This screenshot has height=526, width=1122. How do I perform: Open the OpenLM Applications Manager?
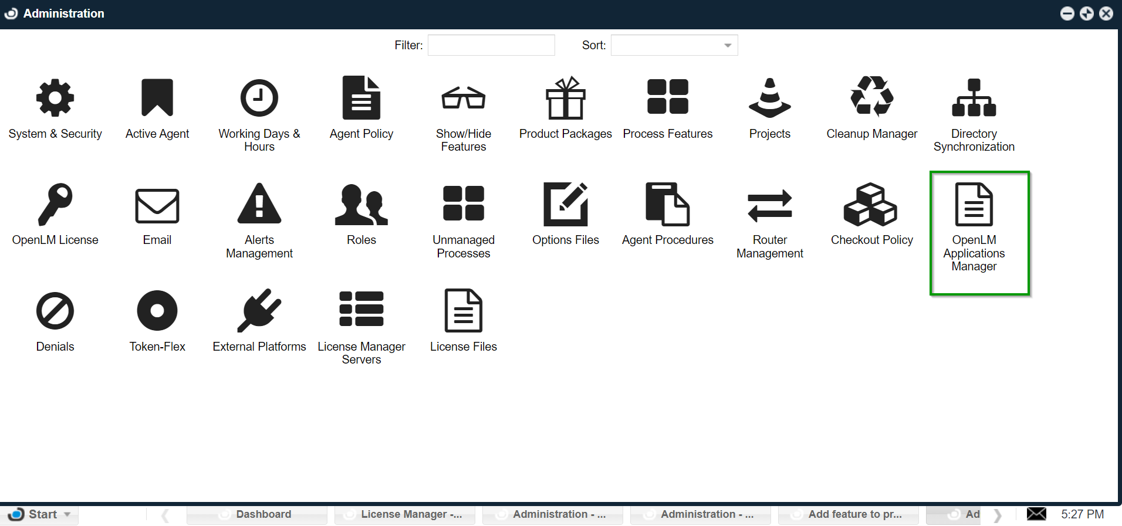click(x=974, y=206)
